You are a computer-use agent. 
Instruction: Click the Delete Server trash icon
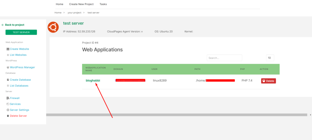tap(8, 116)
